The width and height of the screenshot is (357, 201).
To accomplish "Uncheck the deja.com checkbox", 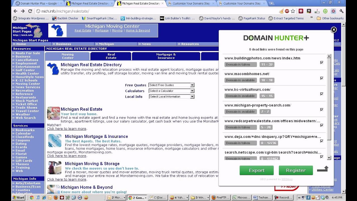I will pyautogui.click(x=322, y=141).
